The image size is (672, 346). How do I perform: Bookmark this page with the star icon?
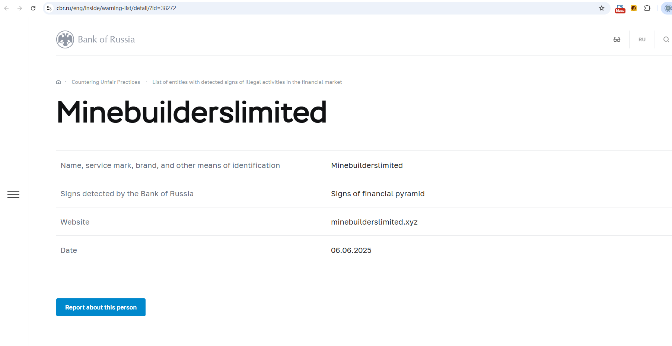[x=602, y=8]
